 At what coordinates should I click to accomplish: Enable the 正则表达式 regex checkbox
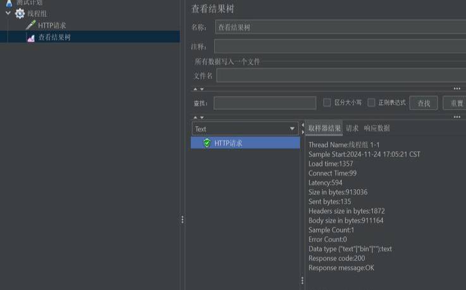tap(371, 103)
